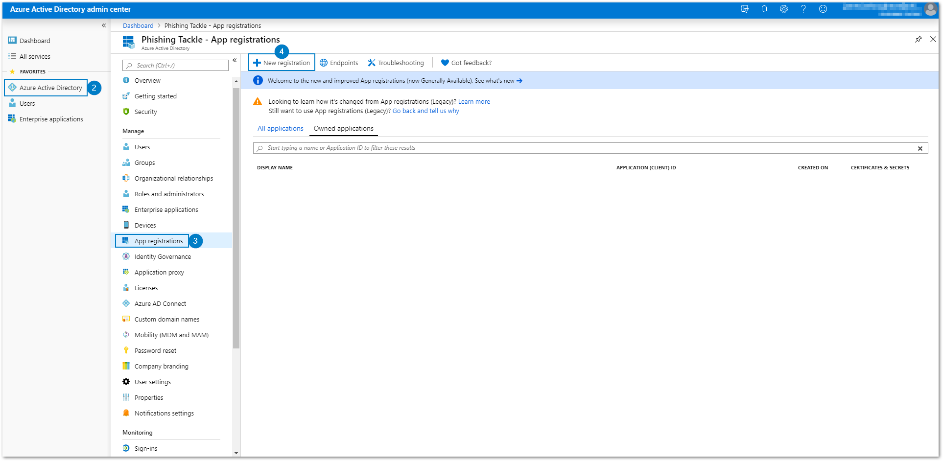This screenshot has height=461, width=943.
Task: Open the Security section in Azure AD
Action: point(145,112)
